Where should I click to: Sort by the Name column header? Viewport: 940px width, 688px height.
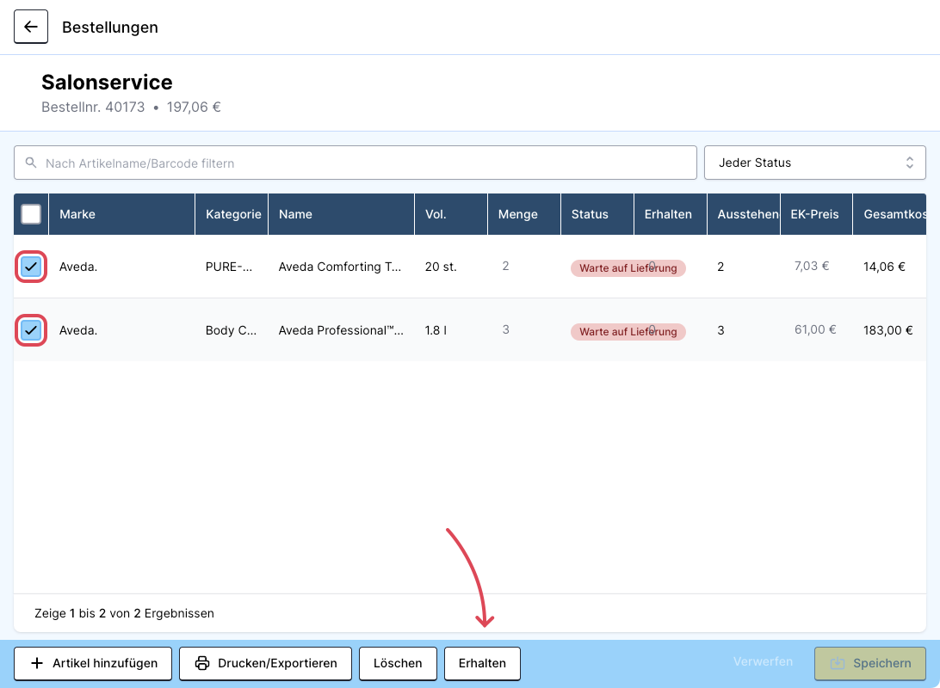[341, 214]
